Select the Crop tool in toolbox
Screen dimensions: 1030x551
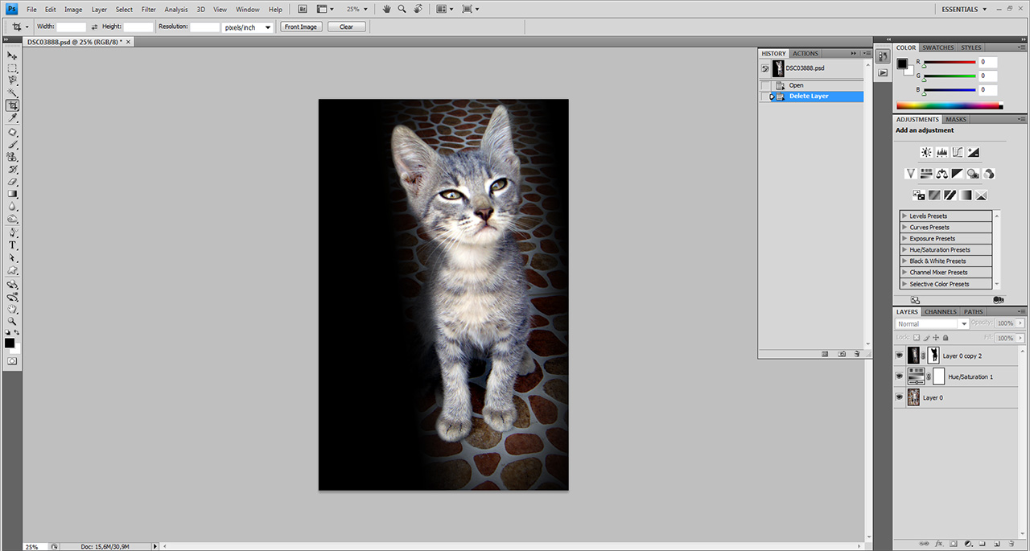coord(13,106)
